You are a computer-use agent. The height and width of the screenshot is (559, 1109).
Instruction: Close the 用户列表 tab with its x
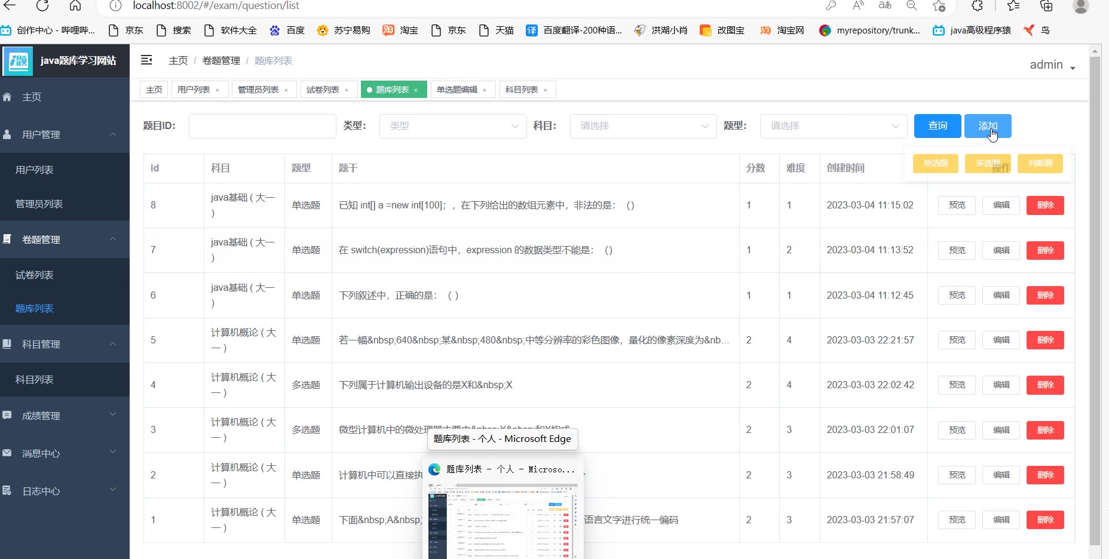pos(217,90)
